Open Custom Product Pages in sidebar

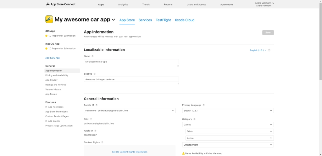point(57,117)
